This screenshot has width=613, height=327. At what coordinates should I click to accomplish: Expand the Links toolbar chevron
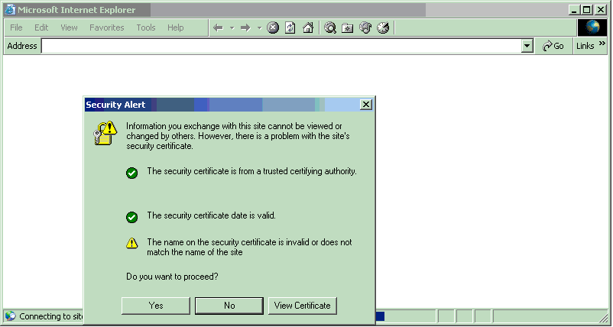602,44
